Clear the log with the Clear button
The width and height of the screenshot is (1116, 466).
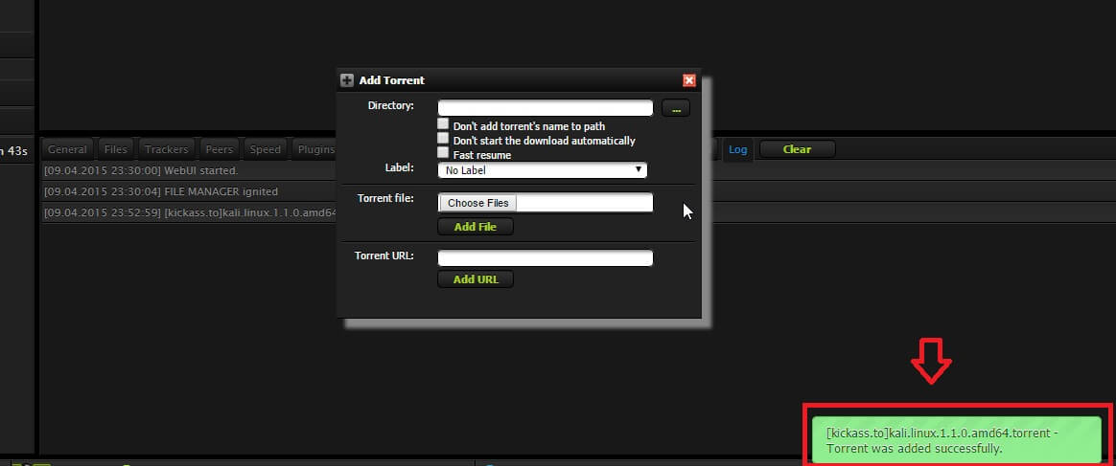797,149
